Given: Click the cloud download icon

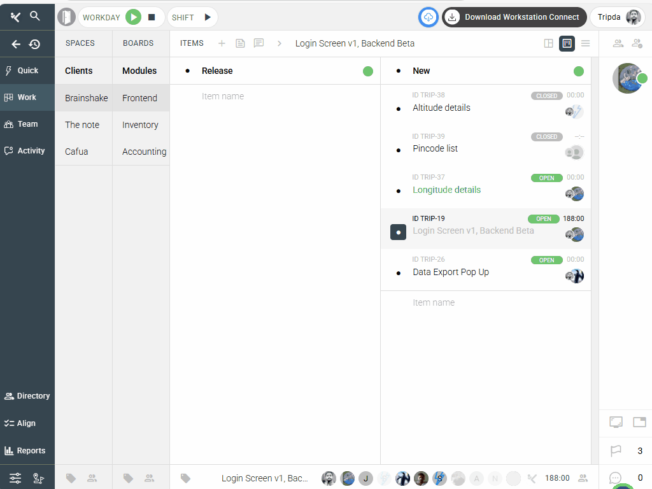Looking at the screenshot, I should [429, 17].
